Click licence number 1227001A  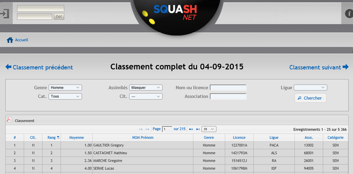point(239,145)
